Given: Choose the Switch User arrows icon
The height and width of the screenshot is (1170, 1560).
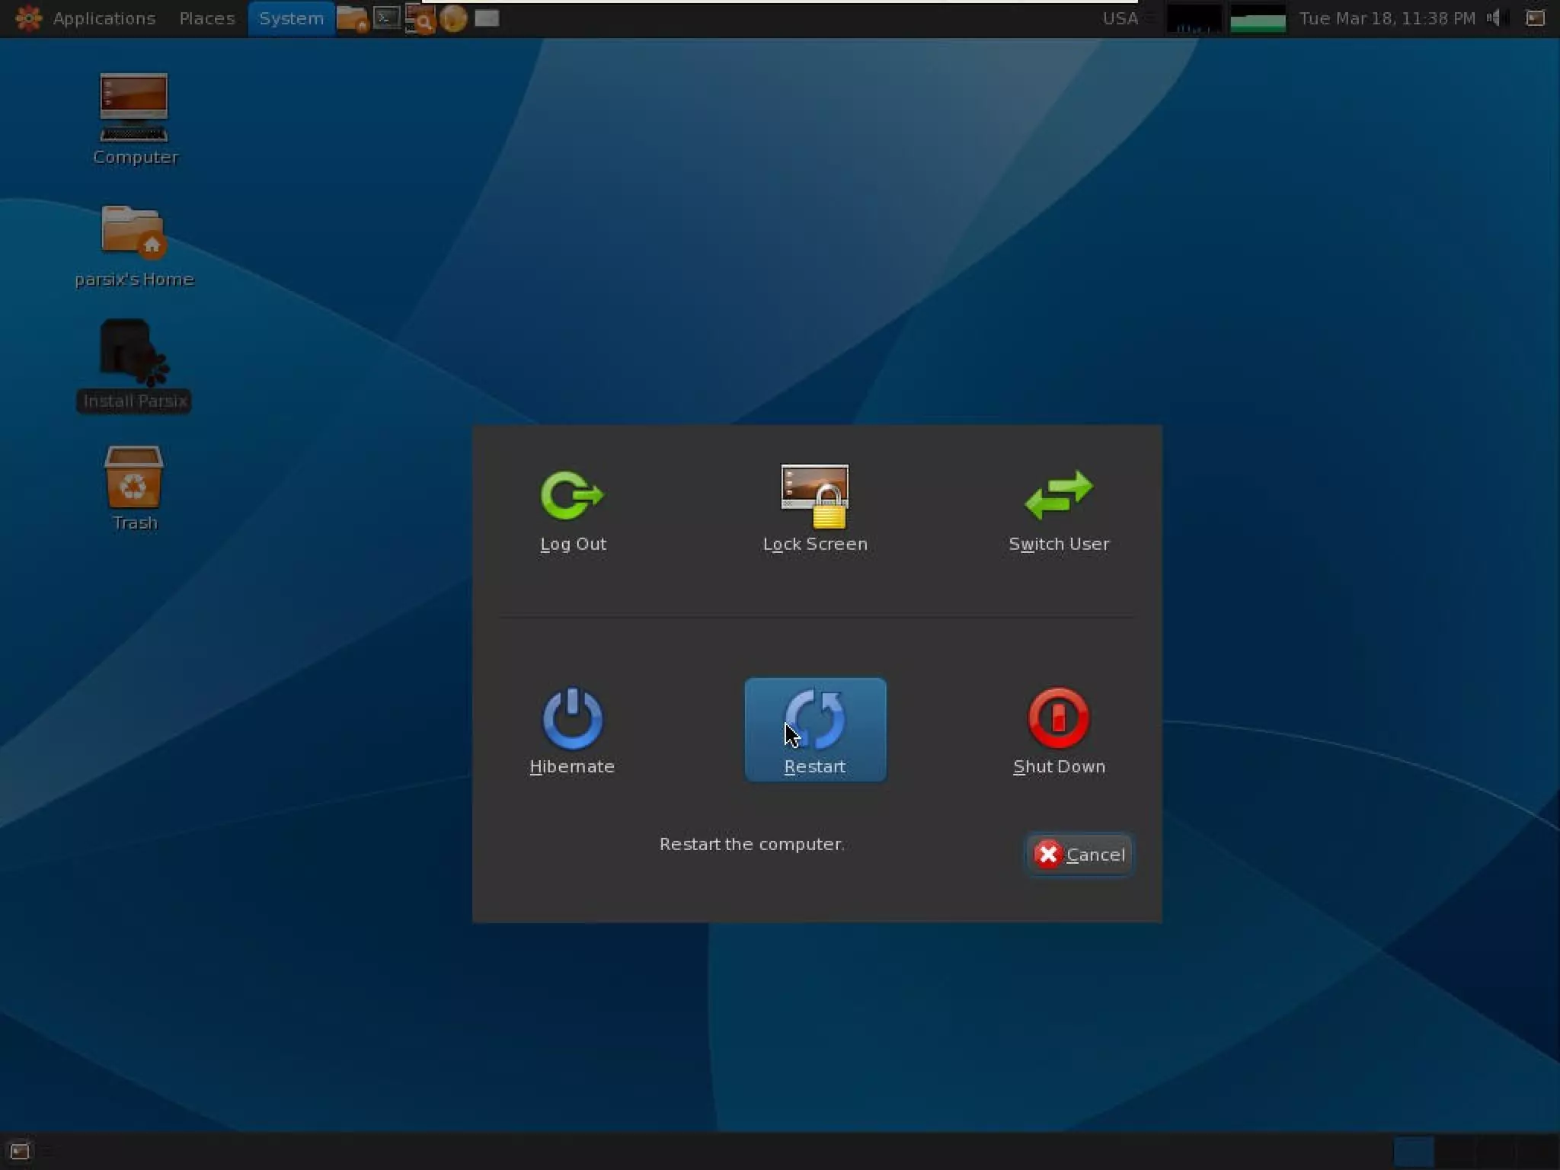Looking at the screenshot, I should click(1058, 496).
